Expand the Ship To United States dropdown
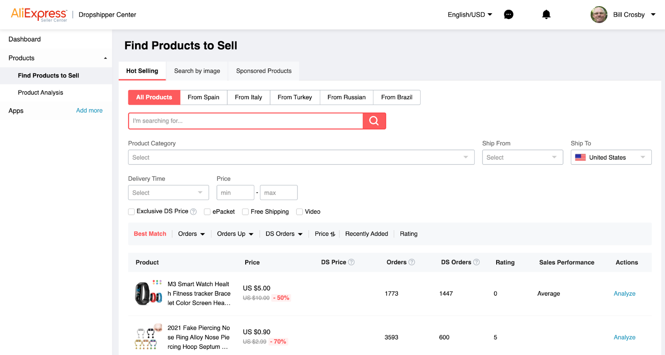 pos(611,157)
